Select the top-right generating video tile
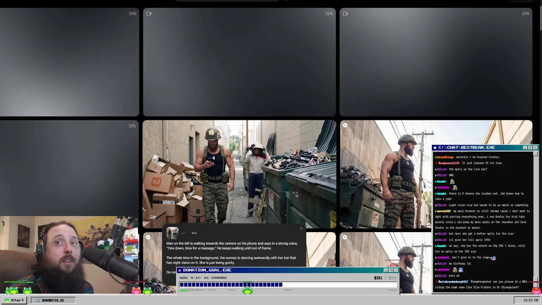 coord(436,62)
